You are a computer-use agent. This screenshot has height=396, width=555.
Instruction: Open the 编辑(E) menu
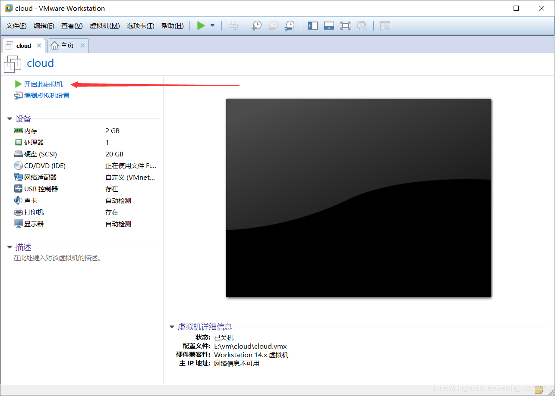point(44,26)
